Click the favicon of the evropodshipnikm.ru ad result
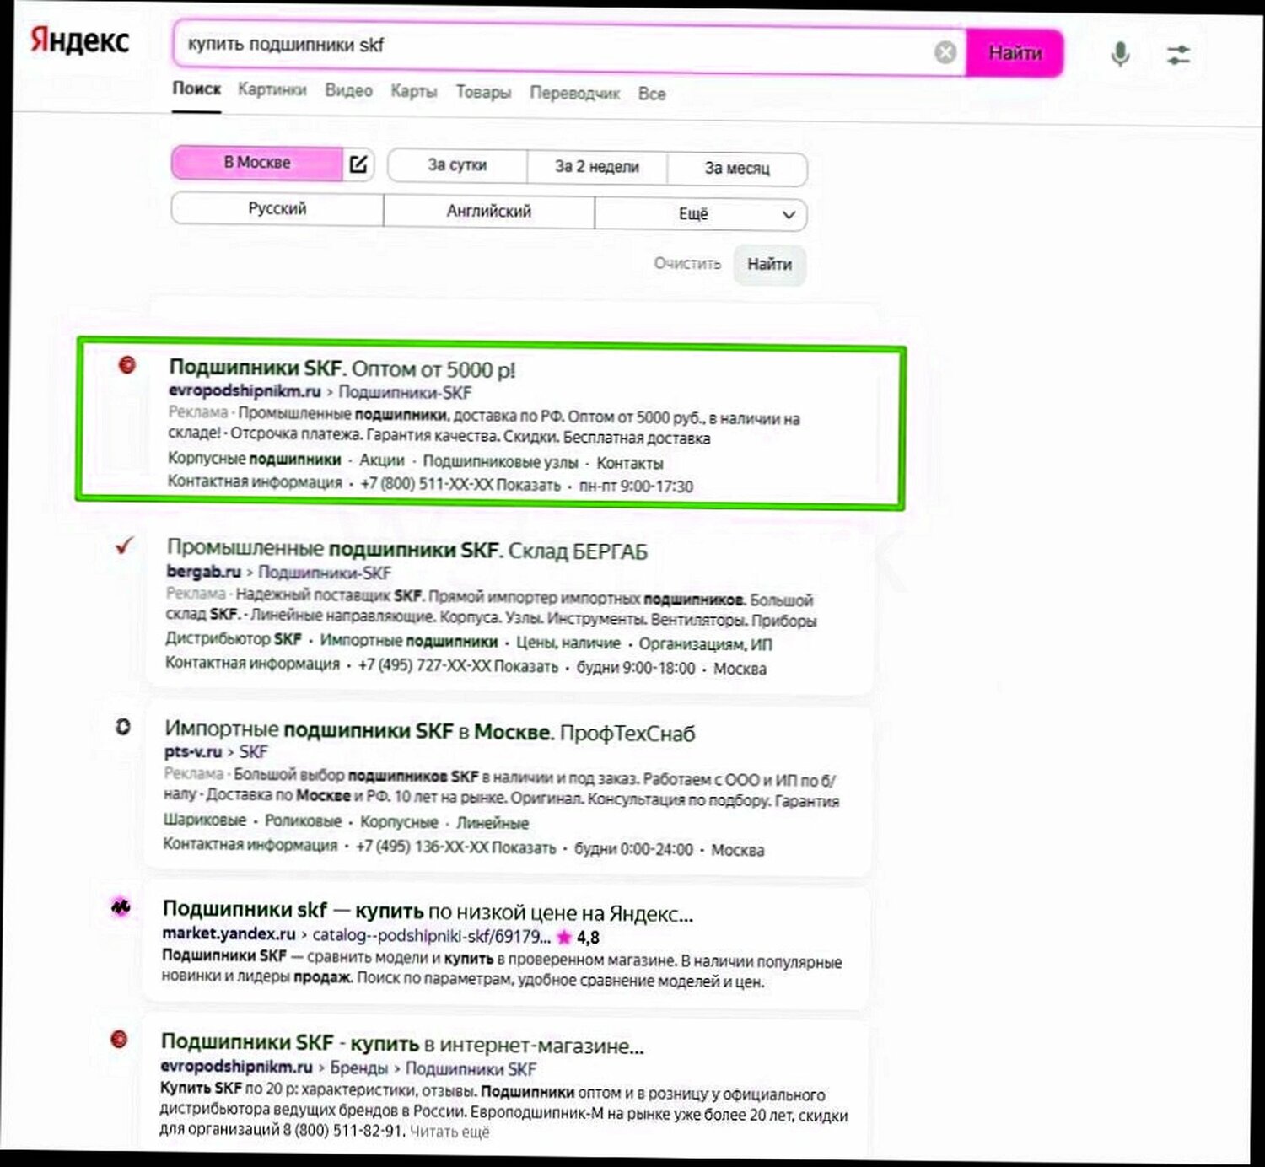 126,365
